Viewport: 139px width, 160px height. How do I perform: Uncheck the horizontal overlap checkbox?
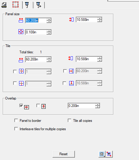click(x=21, y=105)
